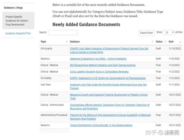
Task: Focus the Search input field
Action: click(x=63, y=32)
